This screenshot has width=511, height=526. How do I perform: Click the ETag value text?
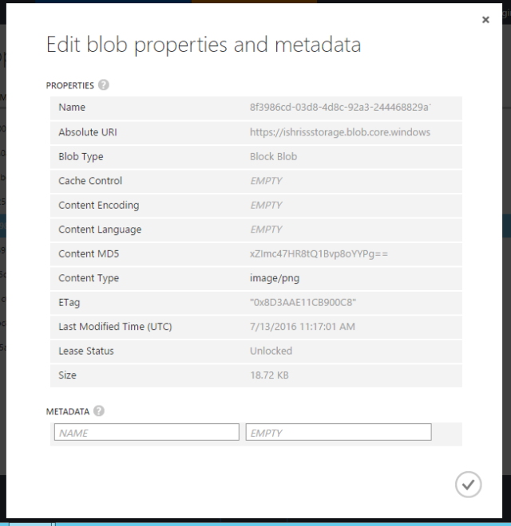303,302
